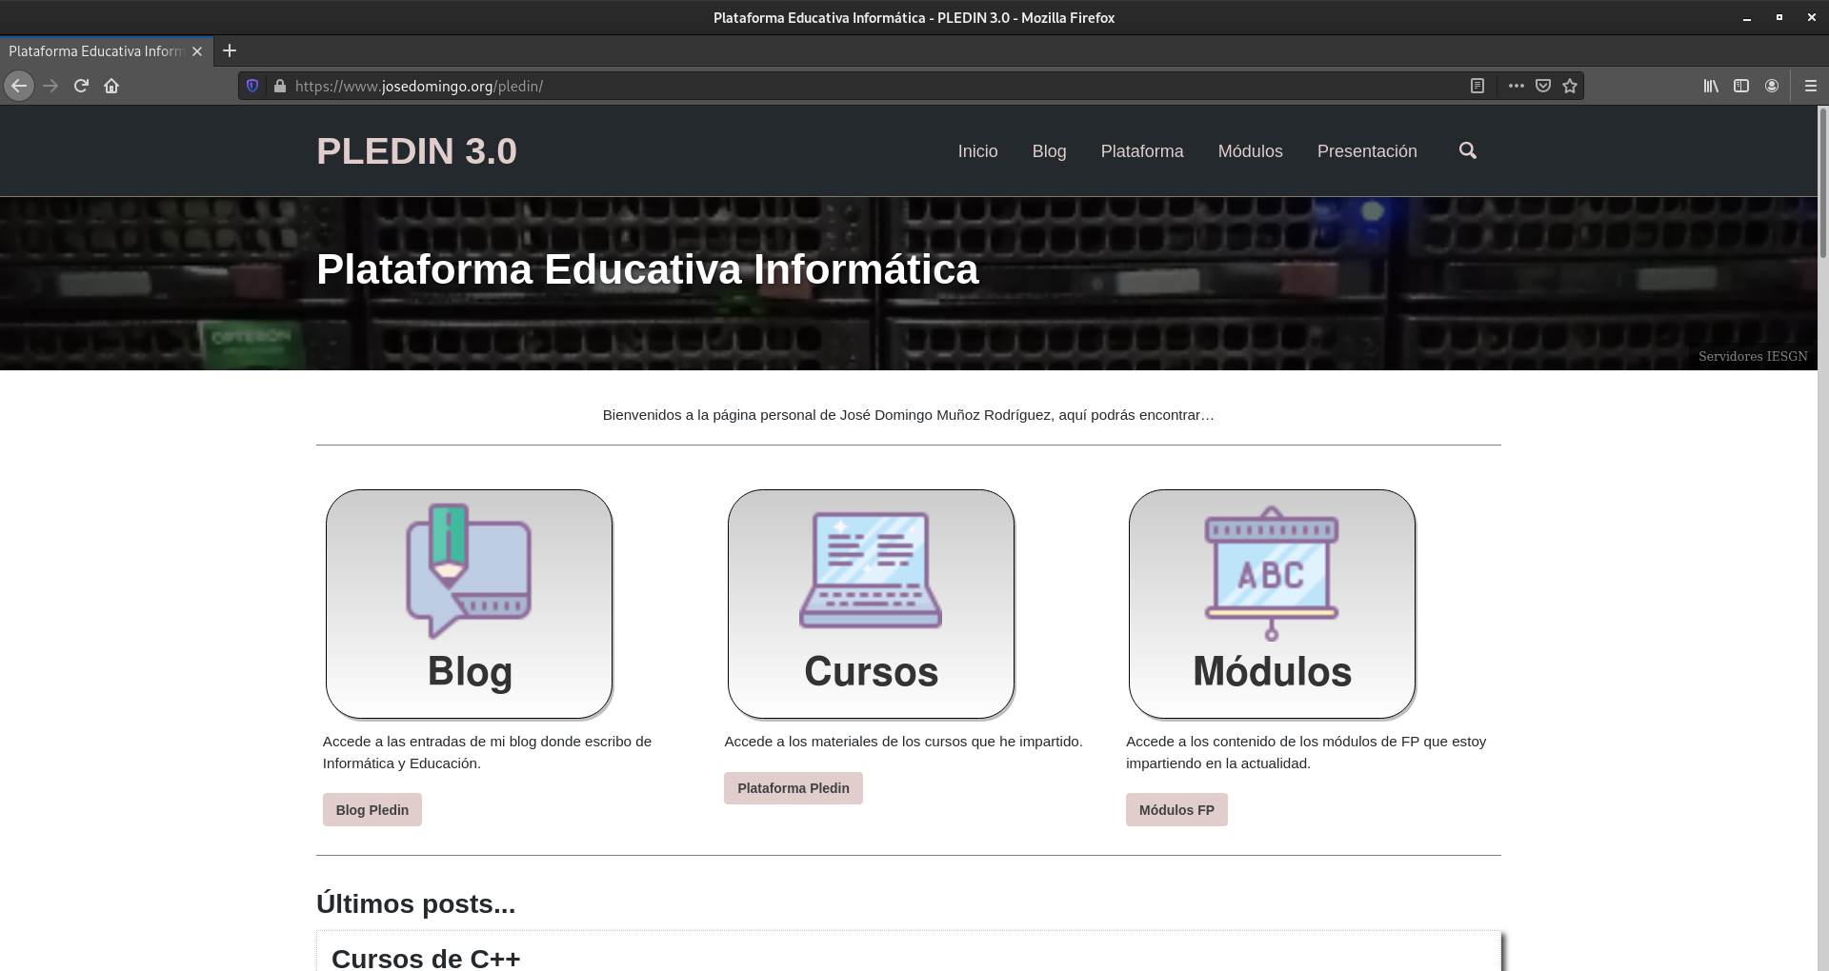This screenshot has height=971, width=1829.
Task: Navigate to Inicio in the navbar
Action: 977,150
